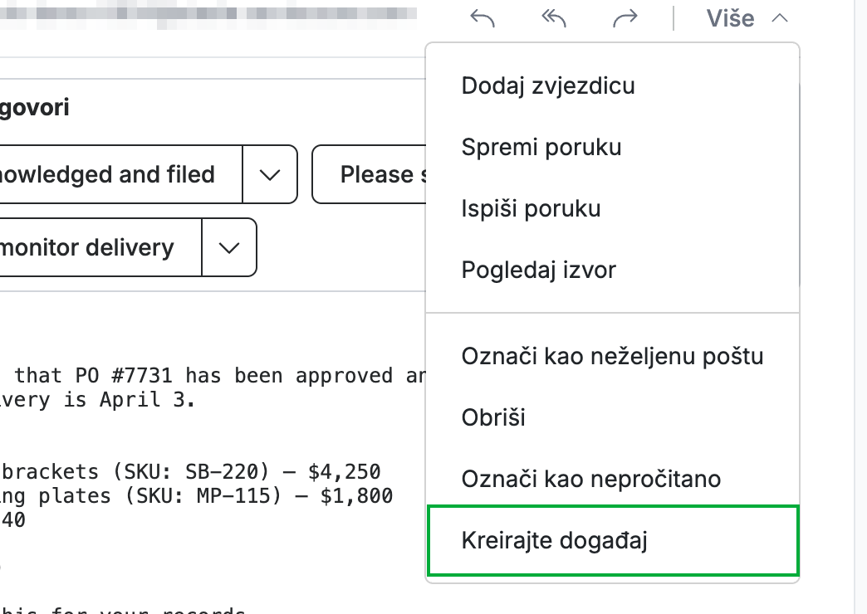The height and width of the screenshot is (614, 867).
Task: Expand arrow beside 'monitor delivery'
Action: (x=229, y=247)
